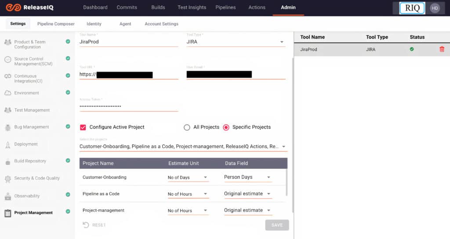Click green check next to Continuous Integration

pyautogui.click(x=68, y=75)
